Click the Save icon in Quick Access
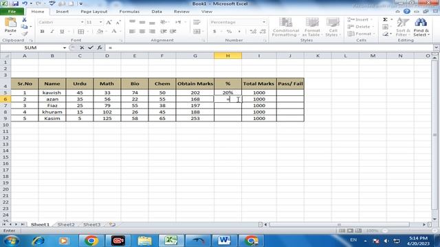440x247 pixels. [x=15, y=3]
